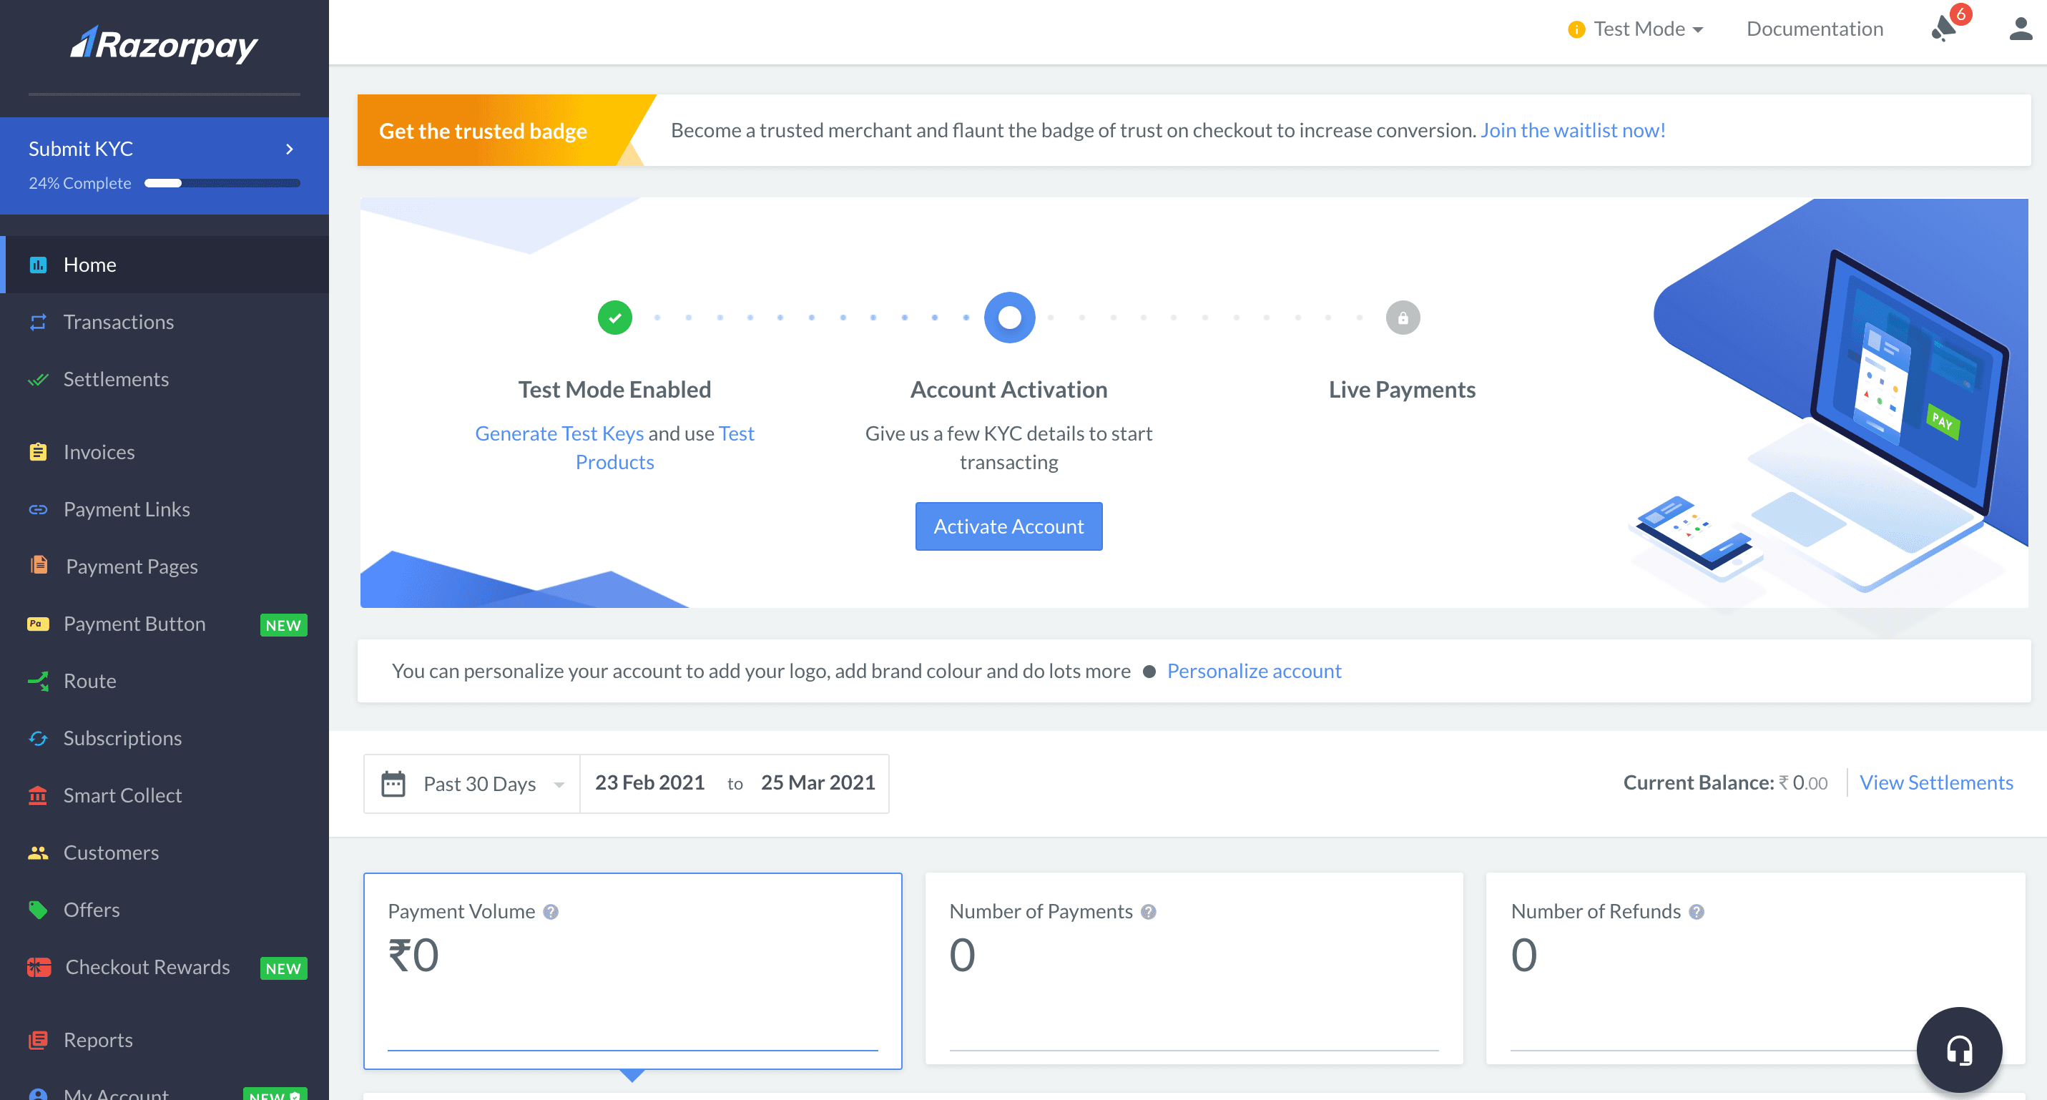Image resolution: width=2047 pixels, height=1100 pixels.
Task: Open Transactions in the sidebar
Action: pos(119,322)
